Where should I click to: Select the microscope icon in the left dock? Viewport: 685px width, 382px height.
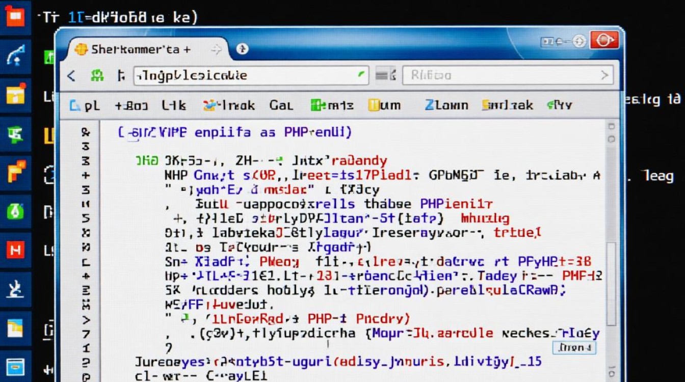[x=15, y=288]
